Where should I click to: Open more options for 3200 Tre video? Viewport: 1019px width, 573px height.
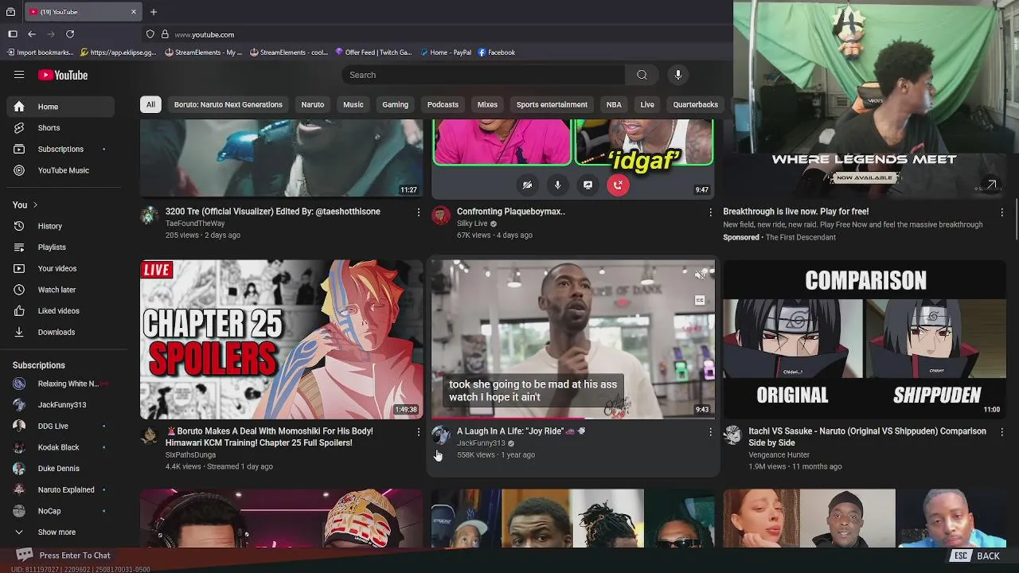(419, 212)
